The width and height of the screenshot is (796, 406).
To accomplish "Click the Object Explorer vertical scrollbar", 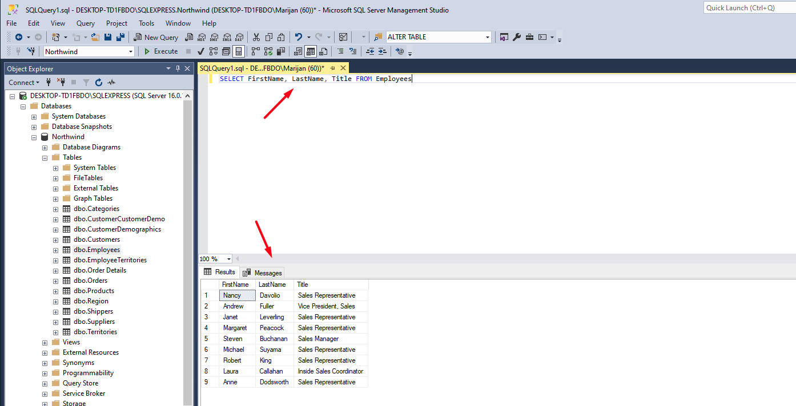I will pos(188,248).
